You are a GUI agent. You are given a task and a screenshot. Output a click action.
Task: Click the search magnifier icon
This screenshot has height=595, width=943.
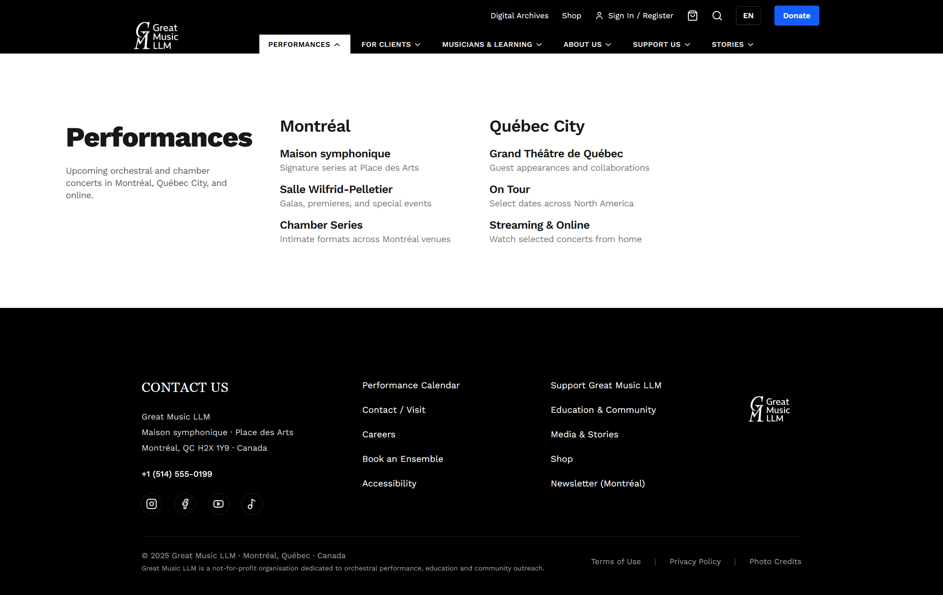coord(717,16)
